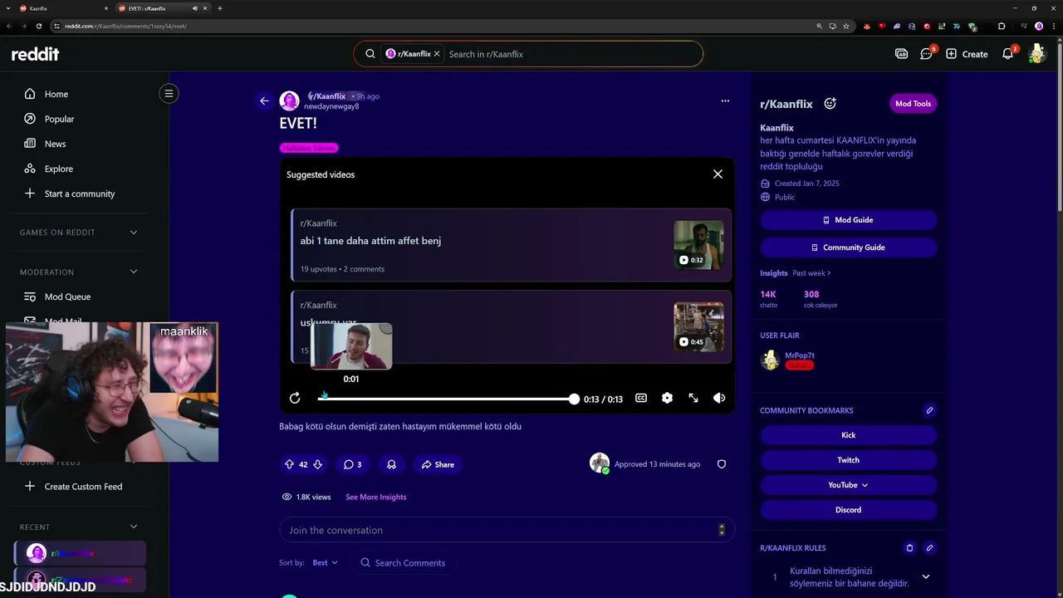The width and height of the screenshot is (1063, 598).
Task: Reload the browser page
Action: tap(39, 26)
